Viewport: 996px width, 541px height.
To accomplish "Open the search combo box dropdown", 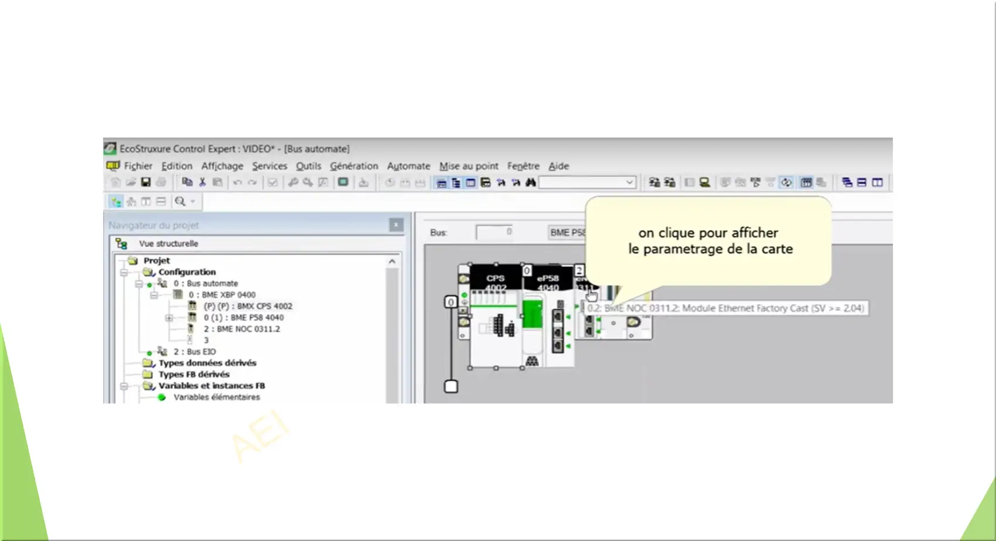I will coord(629,183).
